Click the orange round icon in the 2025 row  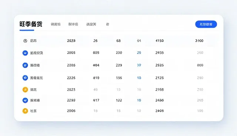click(x=25, y=89)
